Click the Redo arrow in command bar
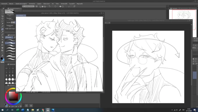 [x=52, y=6]
